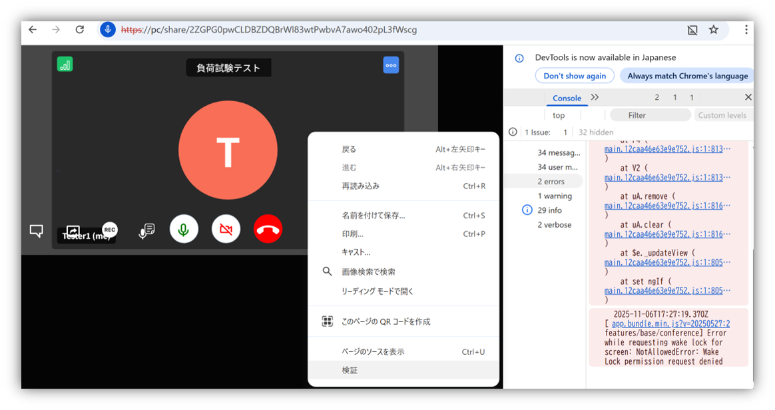
Task: Click the green connection signal indicator
Action: pos(65,65)
